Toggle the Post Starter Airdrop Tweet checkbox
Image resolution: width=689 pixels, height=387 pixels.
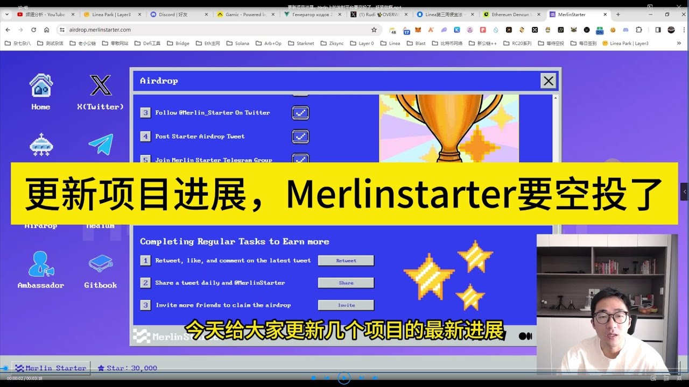point(300,136)
